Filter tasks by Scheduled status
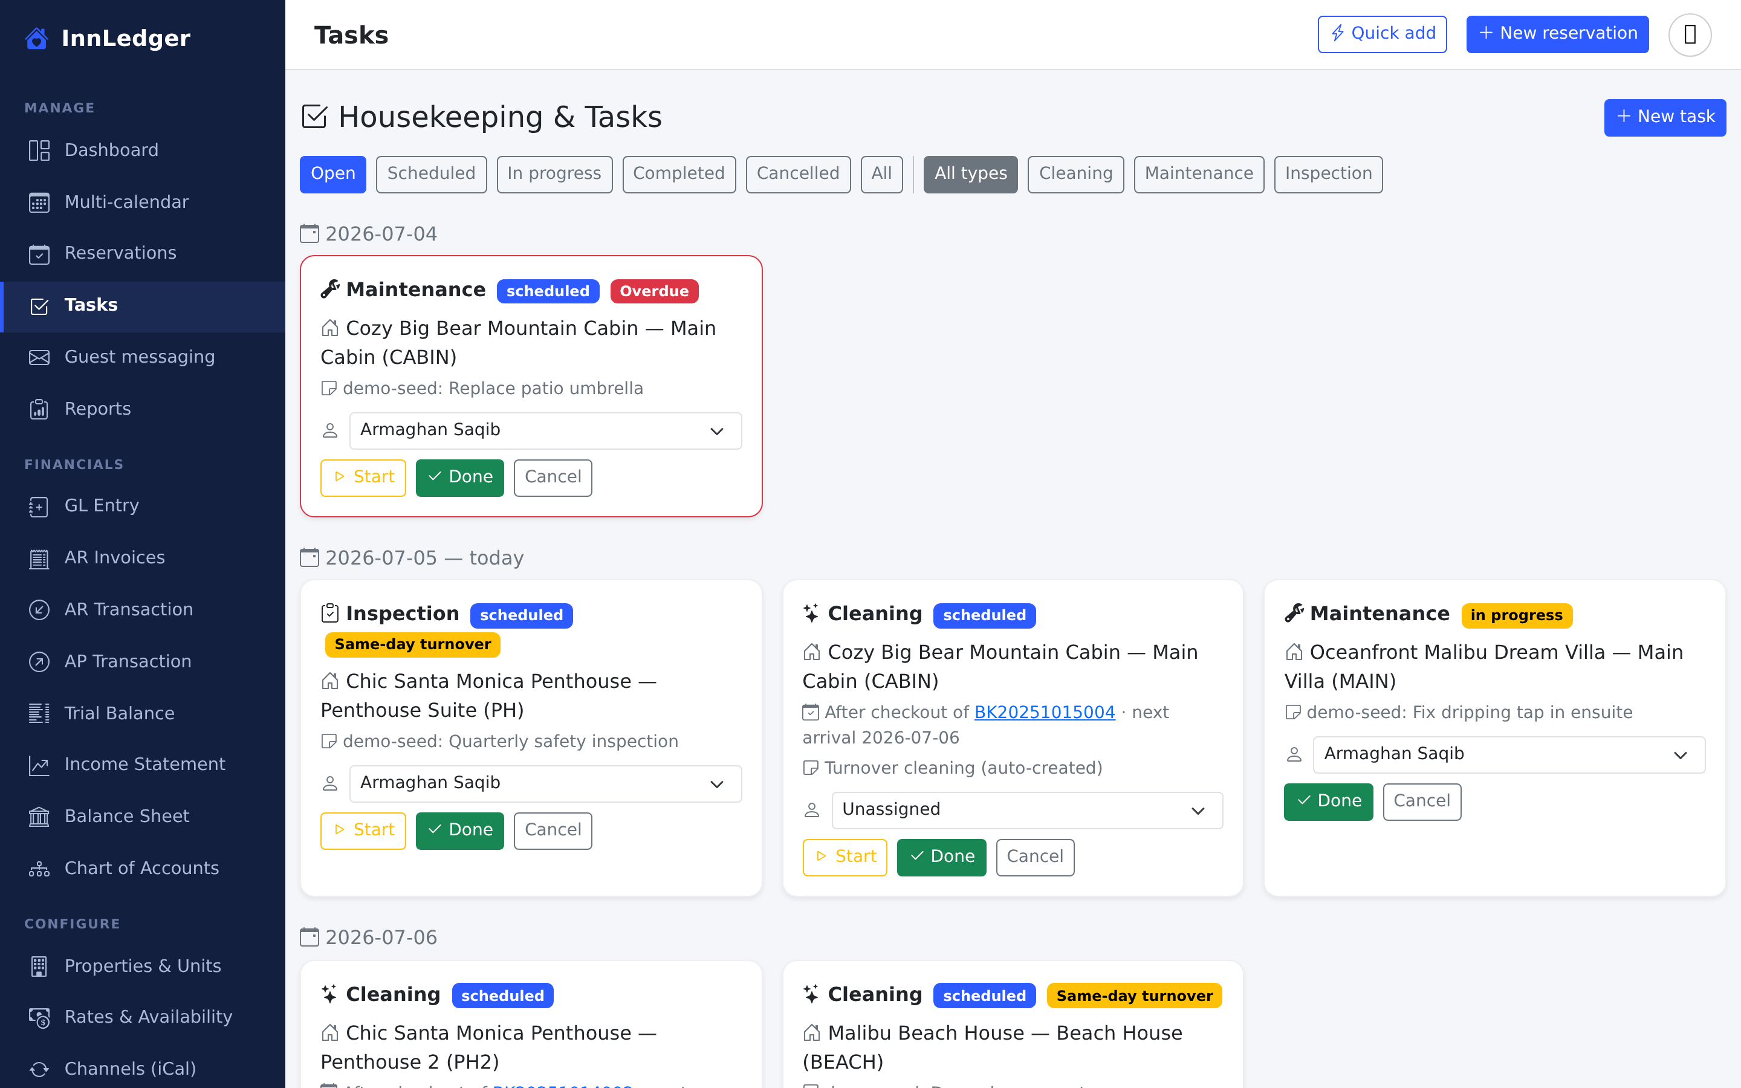 432,174
